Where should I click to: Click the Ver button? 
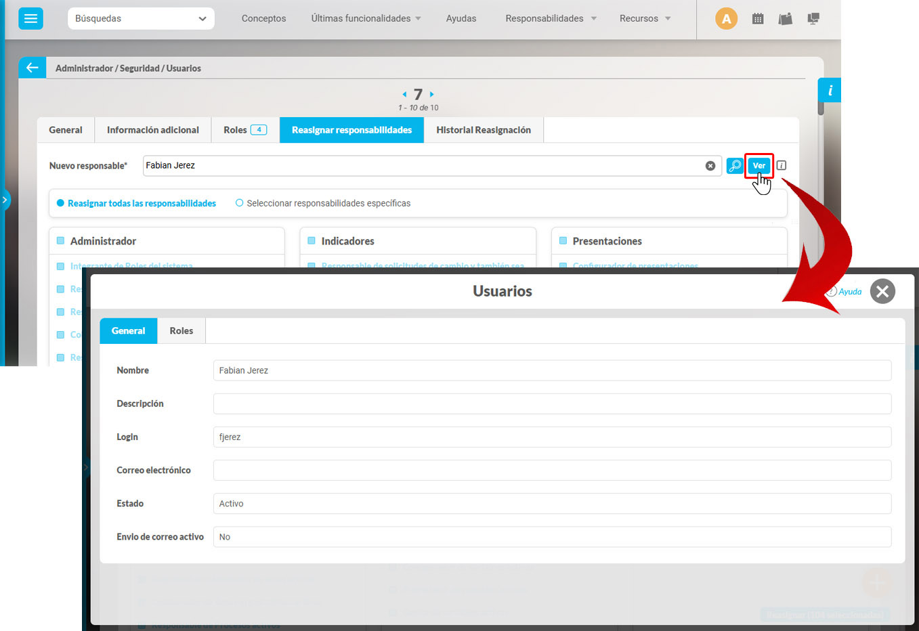pyautogui.click(x=758, y=165)
